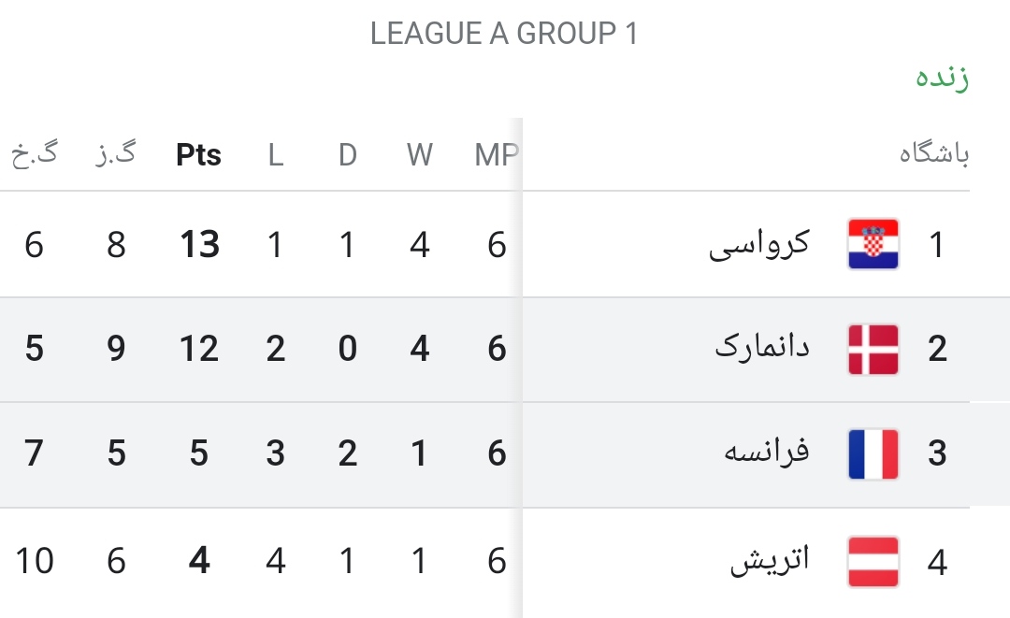Click the Austria flag icon
Viewport: 1010px width, 618px height.
(x=873, y=561)
